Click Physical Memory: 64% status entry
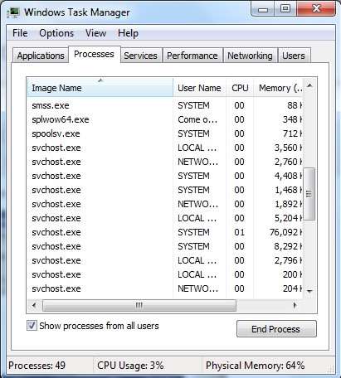This screenshot has width=341, height=378. click(x=255, y=366)
